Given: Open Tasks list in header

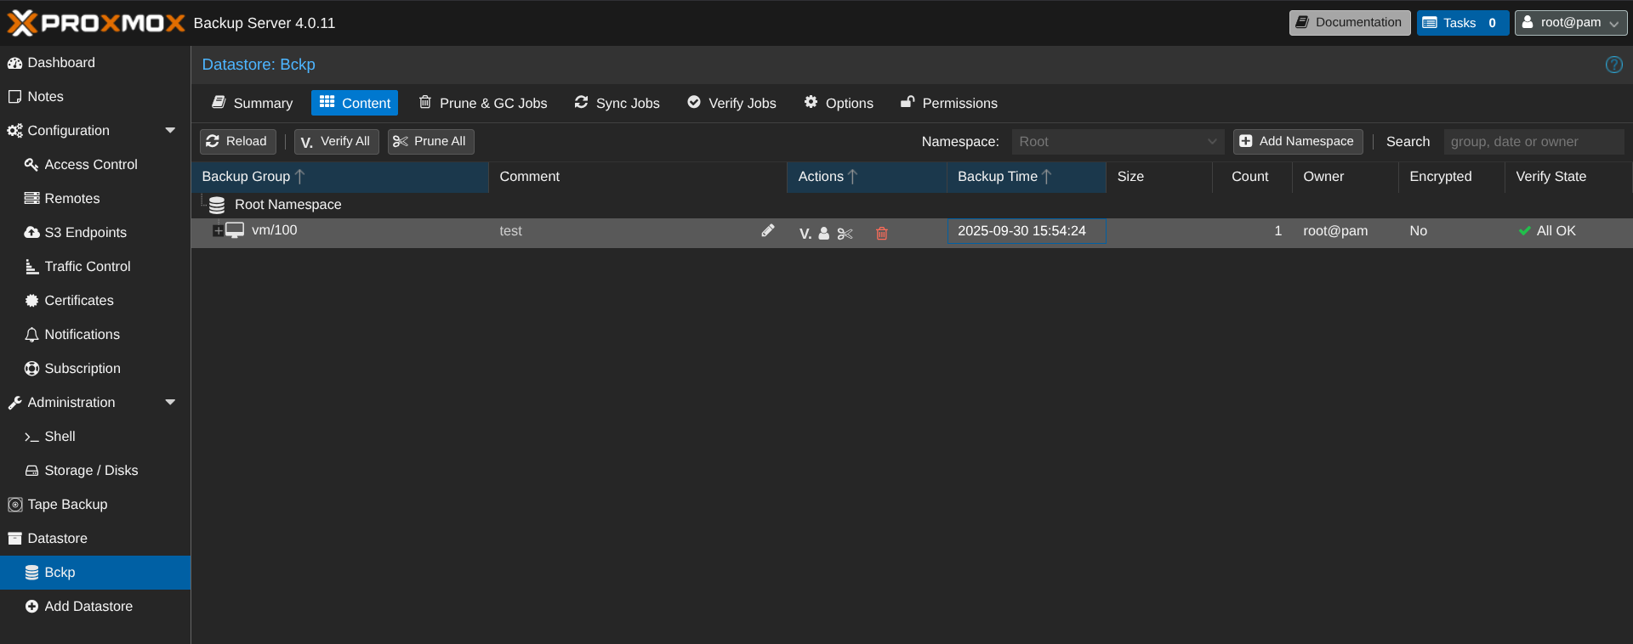Looking at the screenshot, I should coord(1462,23).
